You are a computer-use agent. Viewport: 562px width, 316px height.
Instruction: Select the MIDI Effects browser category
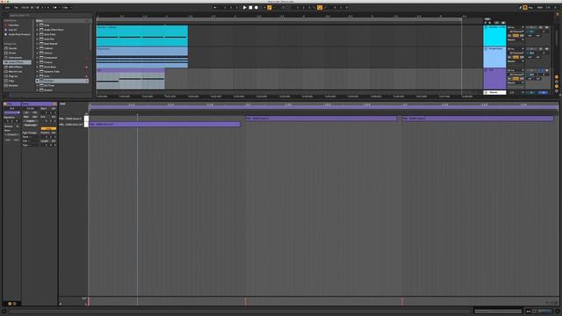tap(16, 67)
